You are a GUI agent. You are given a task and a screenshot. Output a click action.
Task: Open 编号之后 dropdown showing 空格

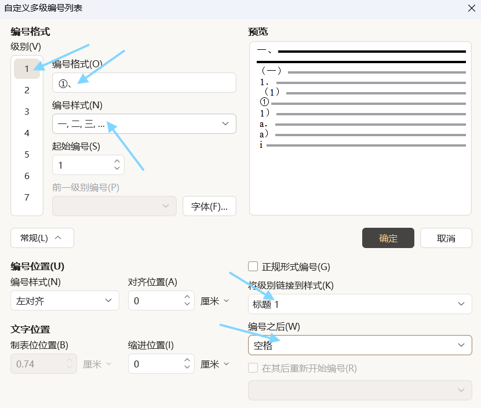359,345
